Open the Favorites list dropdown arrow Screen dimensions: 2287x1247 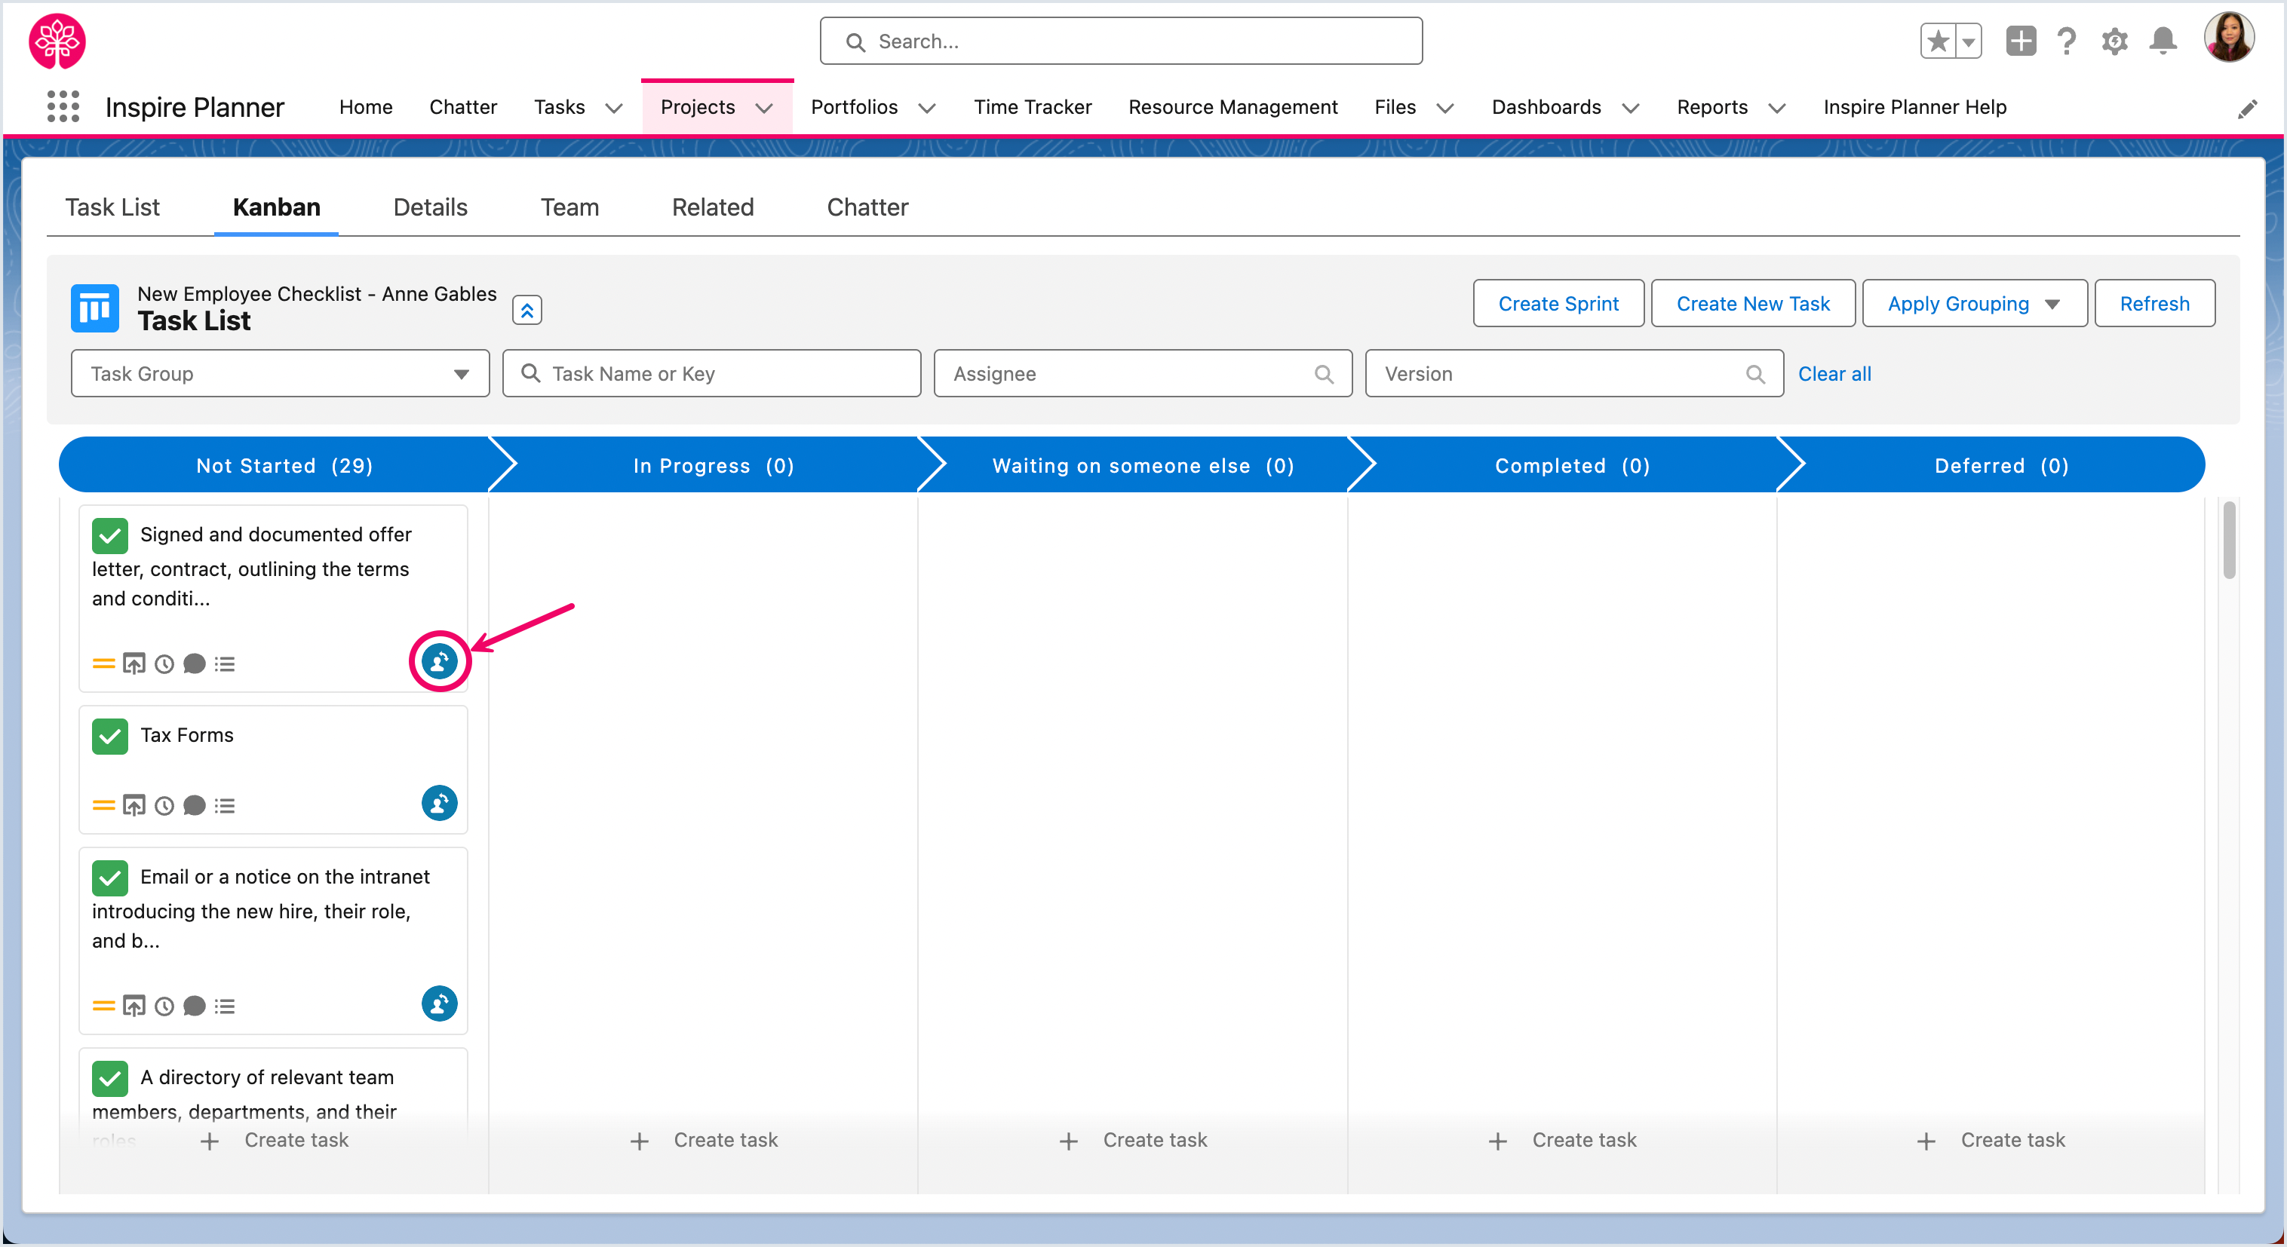pyautogui.click(x=1968, y=41)
